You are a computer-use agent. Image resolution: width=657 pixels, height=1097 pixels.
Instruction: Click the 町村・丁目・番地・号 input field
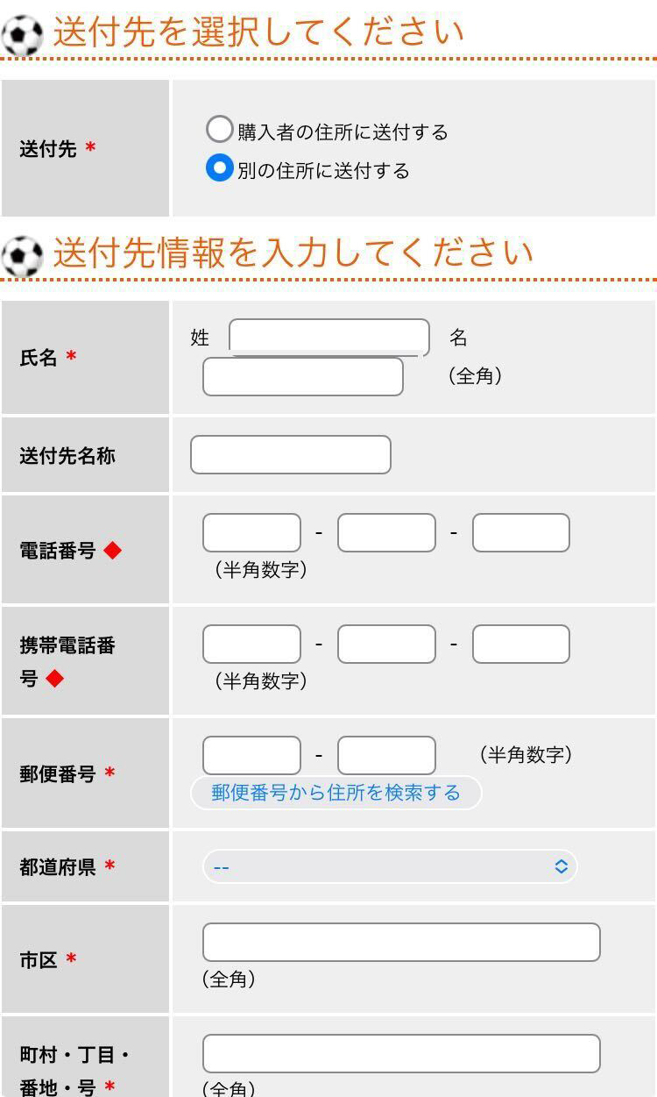[401, 1053]
